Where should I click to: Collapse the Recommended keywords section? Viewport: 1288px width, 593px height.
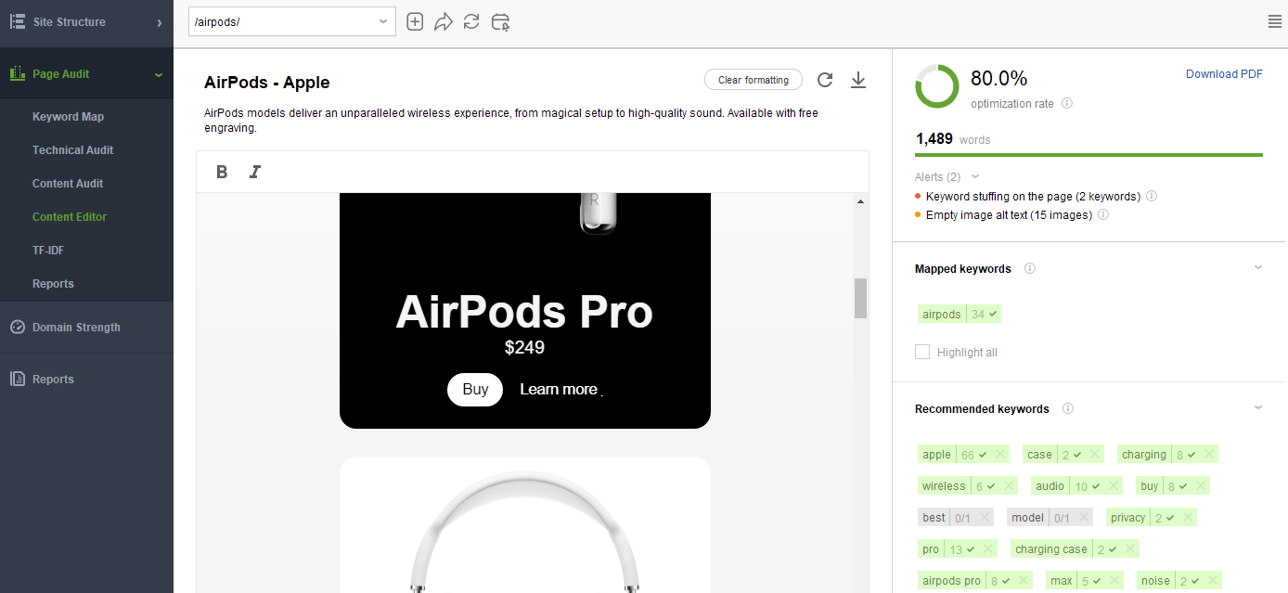(x=1258, y=407)
